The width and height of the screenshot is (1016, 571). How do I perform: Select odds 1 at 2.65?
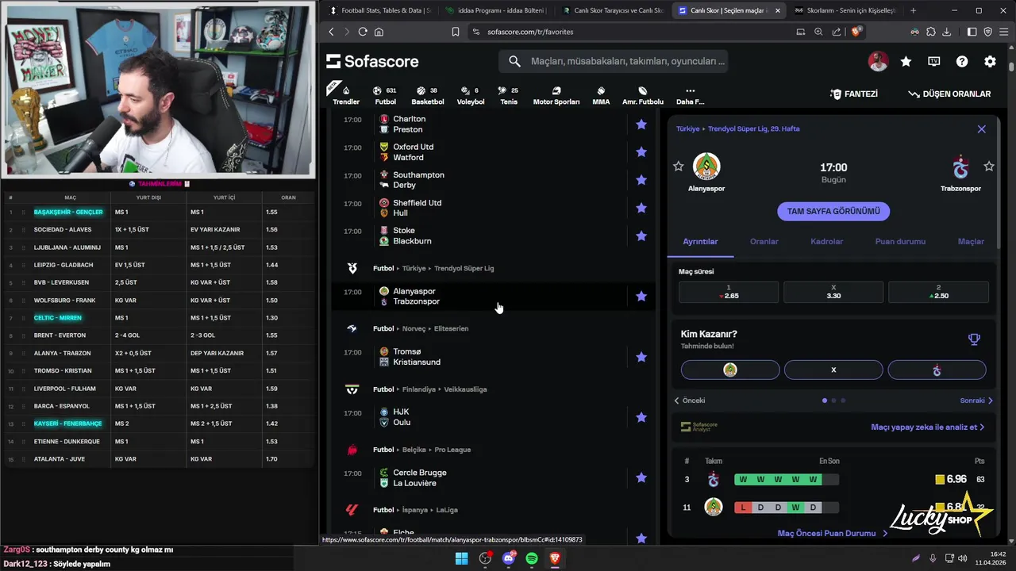[x=729, y=292]
